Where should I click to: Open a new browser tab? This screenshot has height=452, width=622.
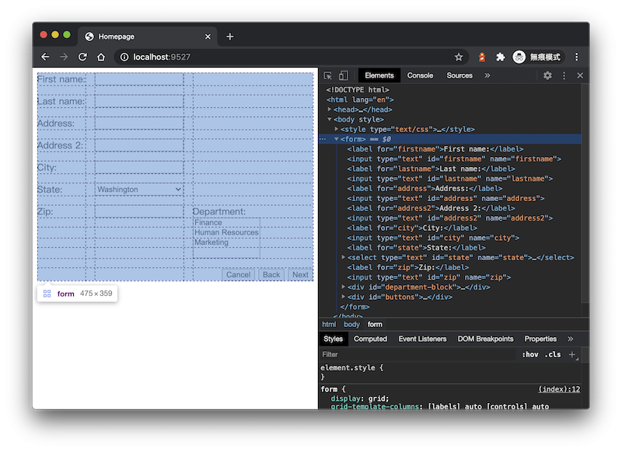pos(230,37)
